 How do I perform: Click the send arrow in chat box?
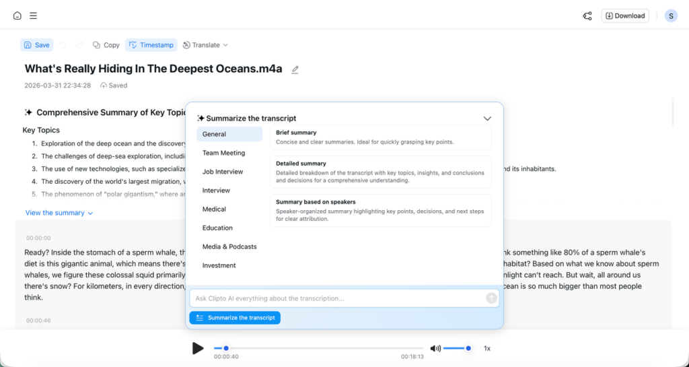tap(491, 298)
